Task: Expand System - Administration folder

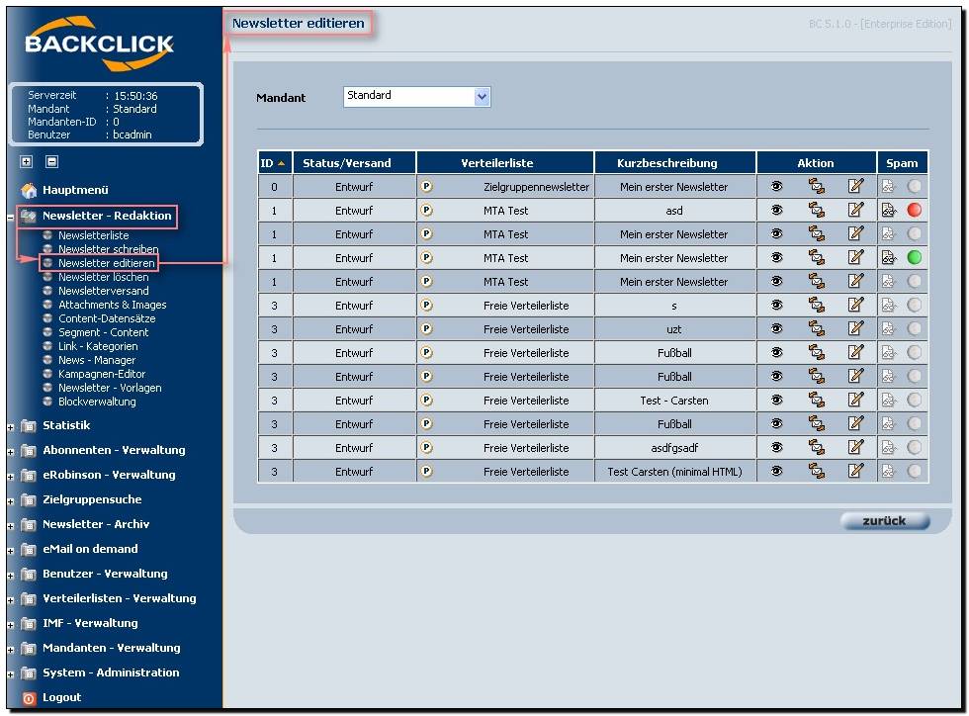Action: click(11, 673)
